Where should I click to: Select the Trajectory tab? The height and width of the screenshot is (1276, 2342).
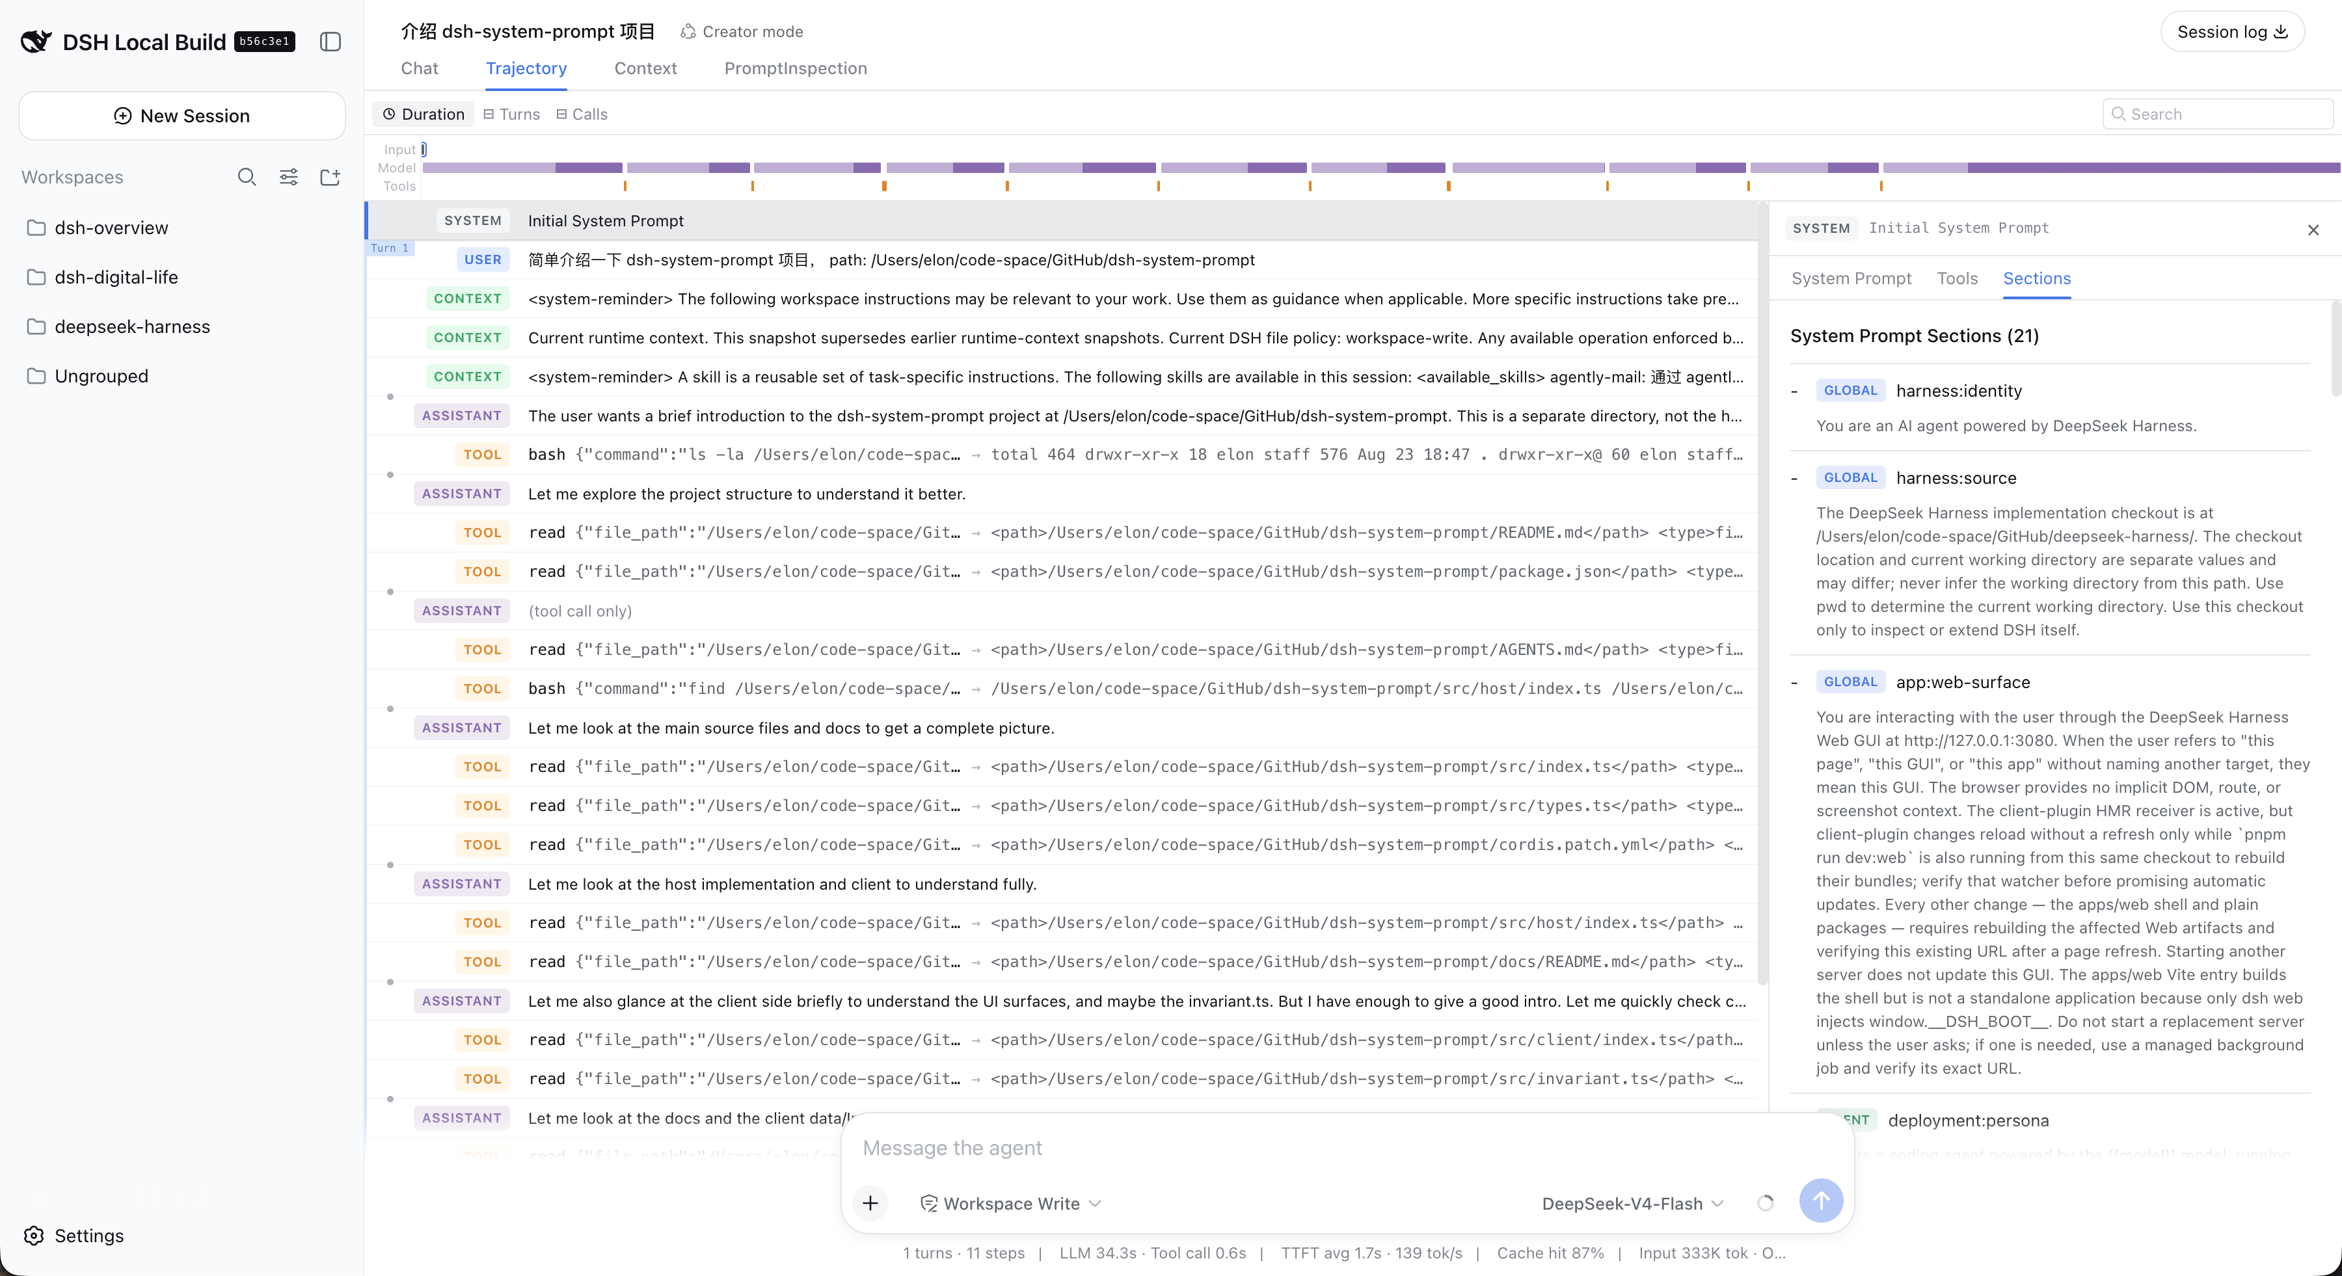tap(526, 69)
